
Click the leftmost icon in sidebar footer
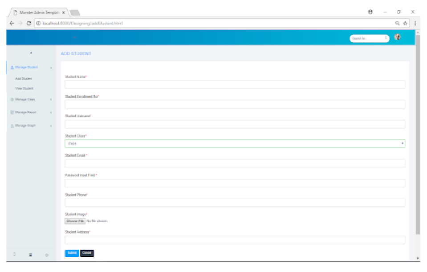coord(14,254)
